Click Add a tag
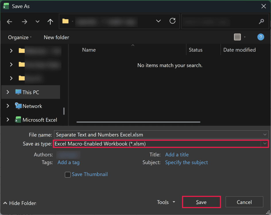271x215 pixels. (68, 162)
